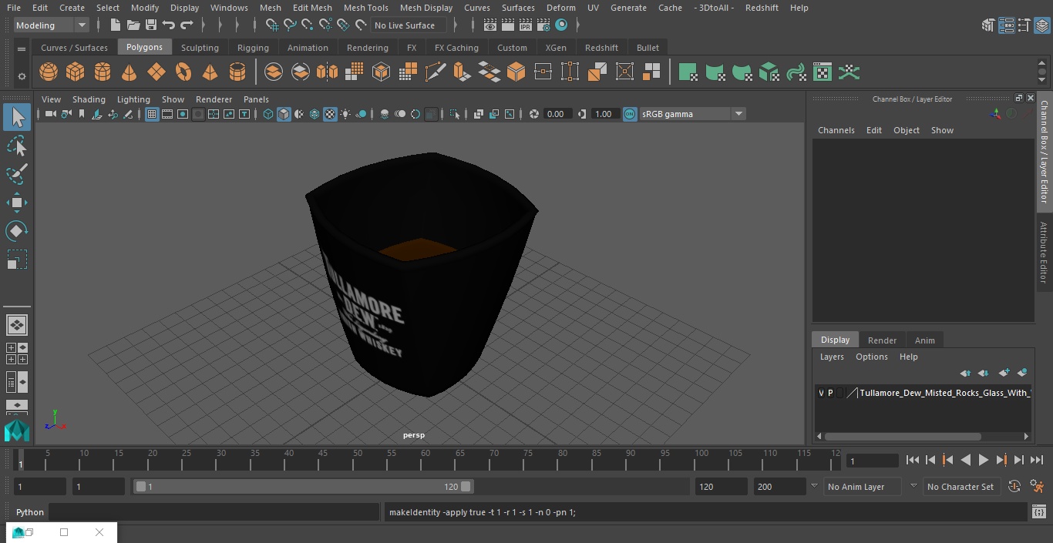
Task: Click the current frame input field
Action: click(873, 461)
